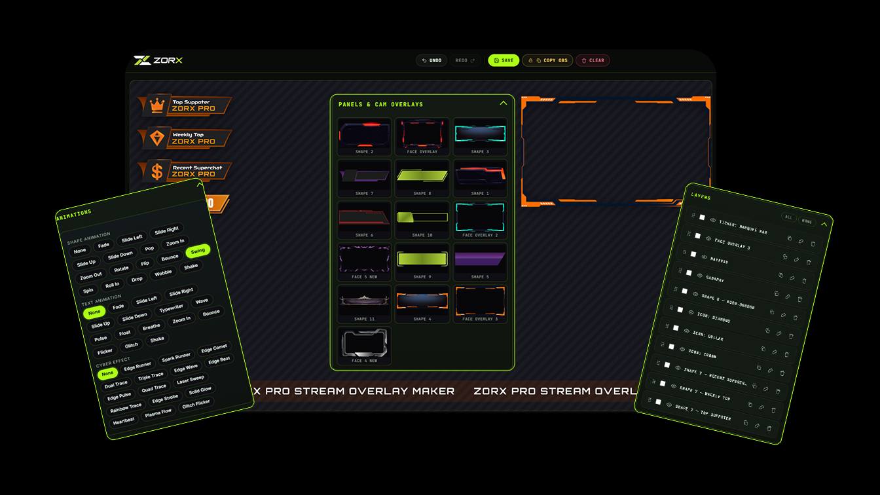Apply the Edge Runner cyber effect
Viewport: 880px width, 495px height.
coord(137,365)
